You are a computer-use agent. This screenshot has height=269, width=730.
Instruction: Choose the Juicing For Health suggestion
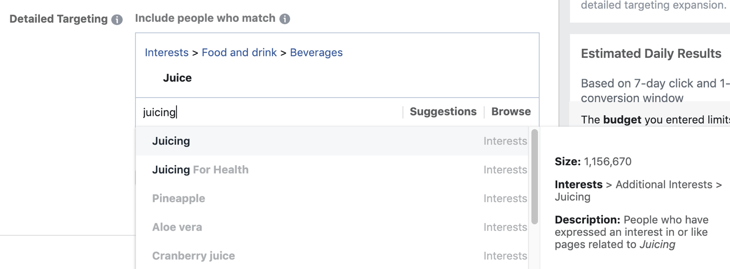tap(333, 170)
